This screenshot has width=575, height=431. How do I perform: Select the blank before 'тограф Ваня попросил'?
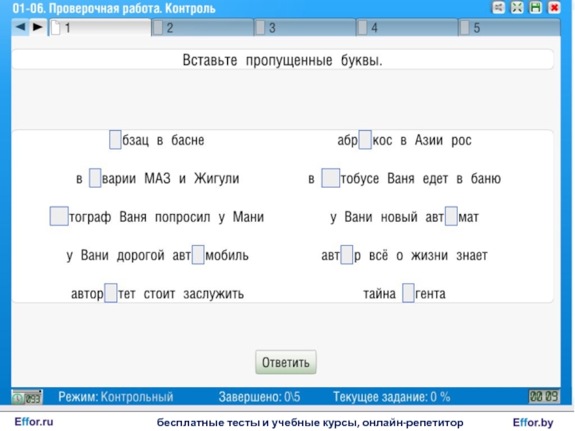(58, 216)
